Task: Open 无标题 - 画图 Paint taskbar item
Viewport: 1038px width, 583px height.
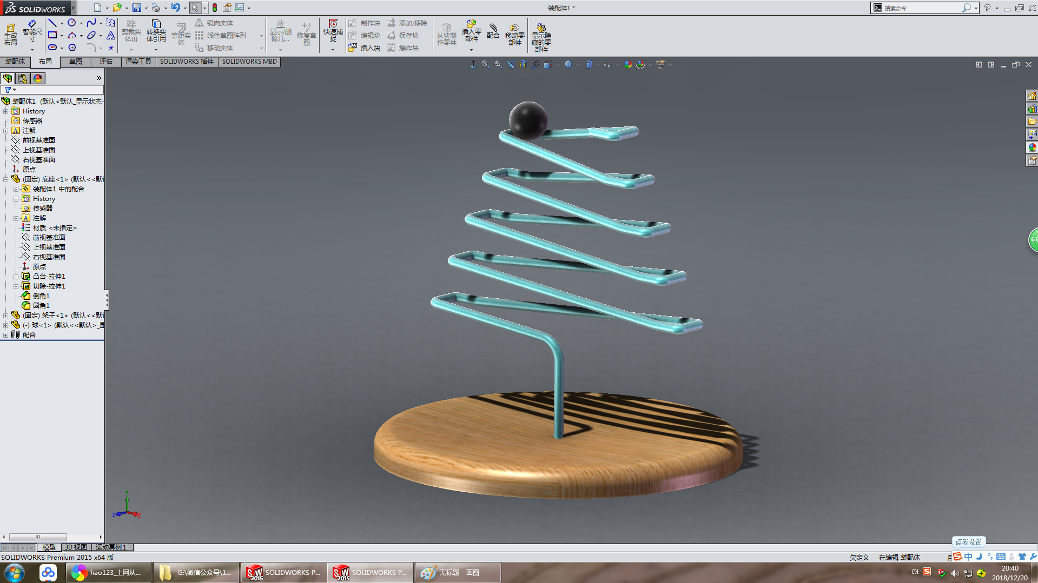Action: point(458,573)
